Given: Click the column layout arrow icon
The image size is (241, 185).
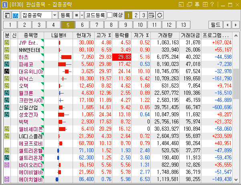Looking at the screenshot, I should point(152,15).
